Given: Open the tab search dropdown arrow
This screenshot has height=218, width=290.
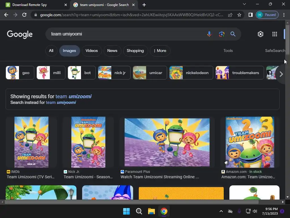Looking at the screenshot, I should pyautogui.click(x=244, y=4).
